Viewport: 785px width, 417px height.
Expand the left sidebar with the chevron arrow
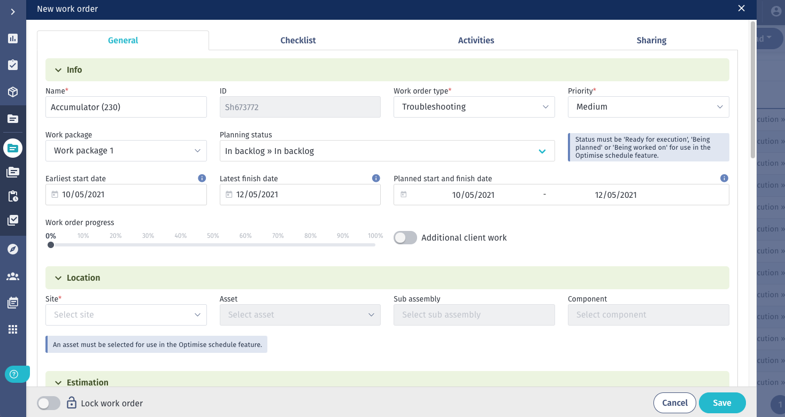click(x=13, y=12)
